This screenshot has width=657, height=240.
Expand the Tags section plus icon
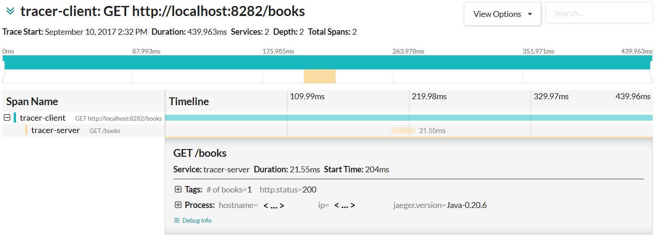click(178, 190)
